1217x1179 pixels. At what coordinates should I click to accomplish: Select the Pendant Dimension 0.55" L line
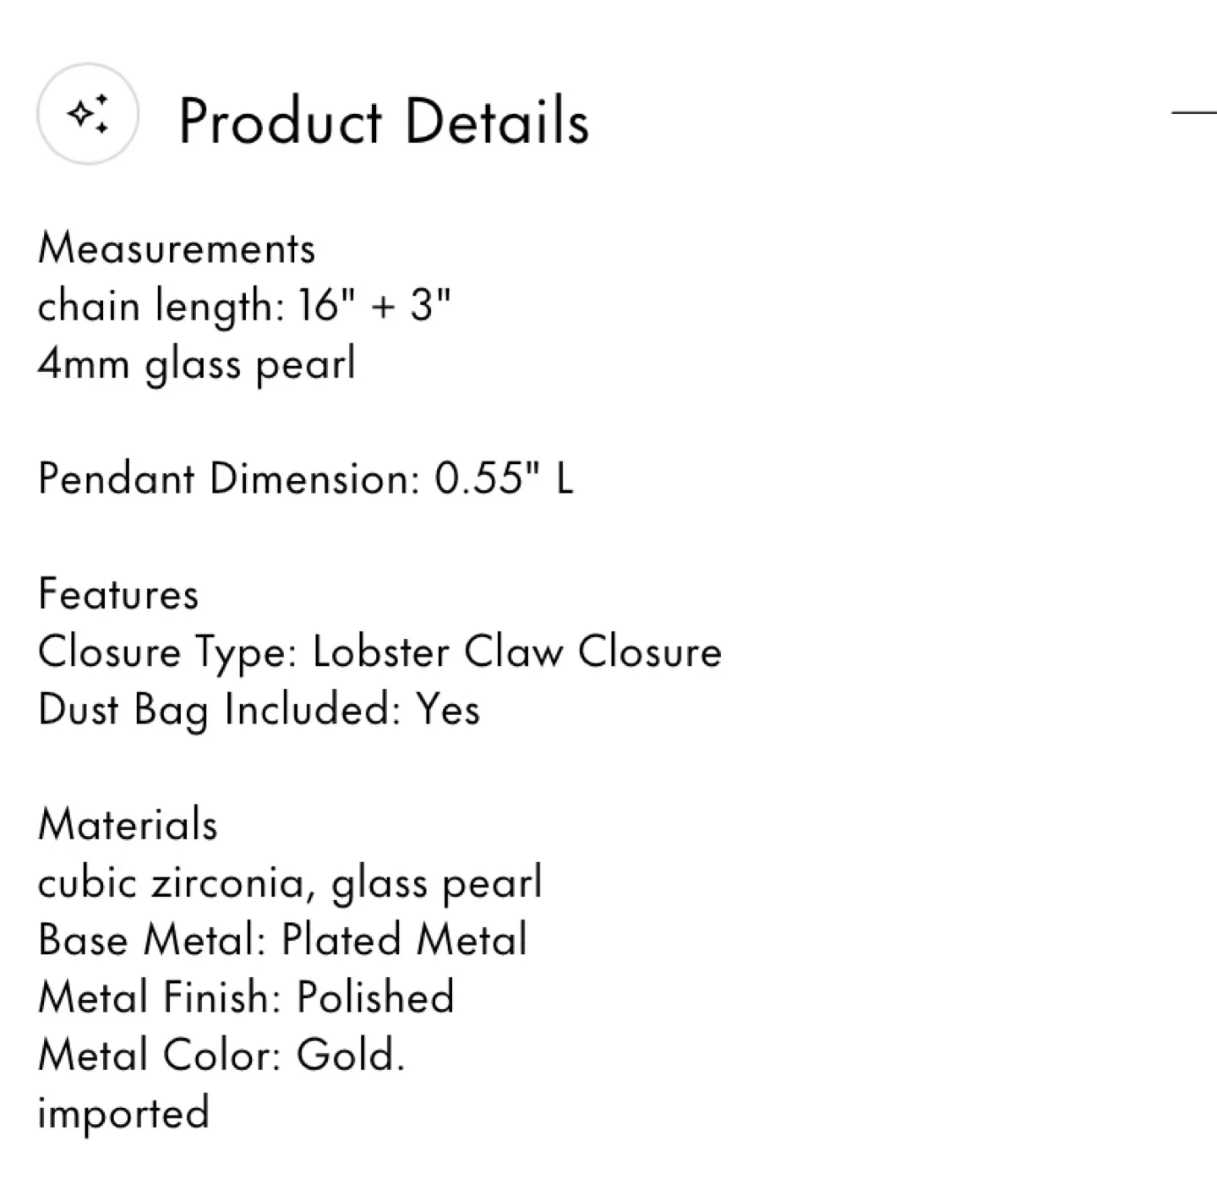coord(306,478)
